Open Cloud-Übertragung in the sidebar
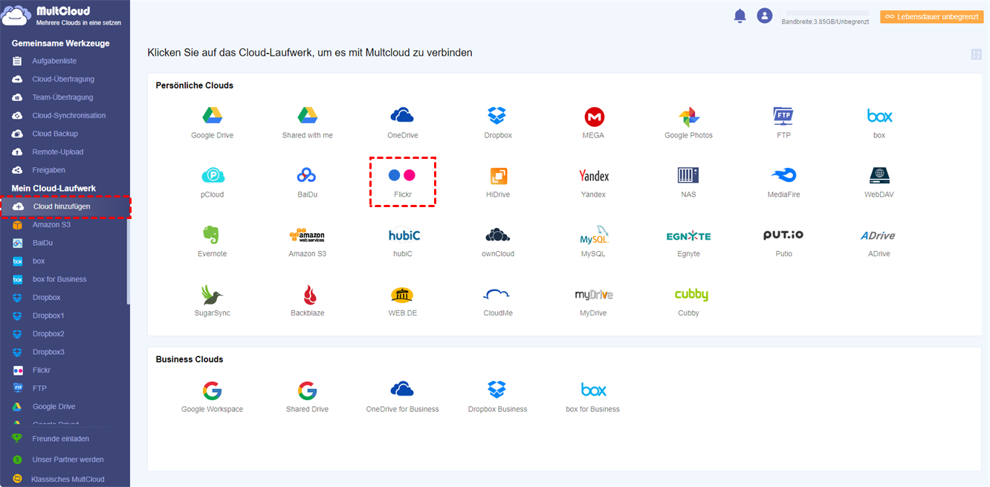 65,79
